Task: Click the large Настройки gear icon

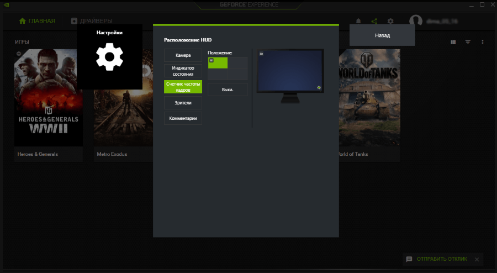Action: (x=109, y=56)
